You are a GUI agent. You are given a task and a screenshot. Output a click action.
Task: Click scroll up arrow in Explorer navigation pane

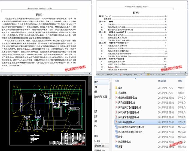(110, 80)
